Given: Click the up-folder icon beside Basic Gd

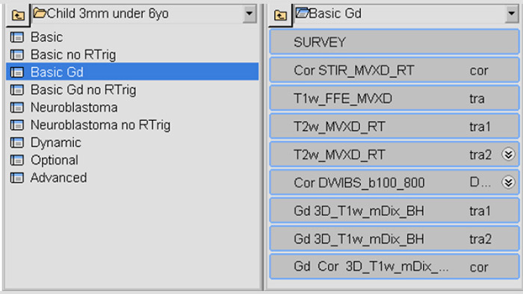Looking at the screenshot, I should 280,15.
